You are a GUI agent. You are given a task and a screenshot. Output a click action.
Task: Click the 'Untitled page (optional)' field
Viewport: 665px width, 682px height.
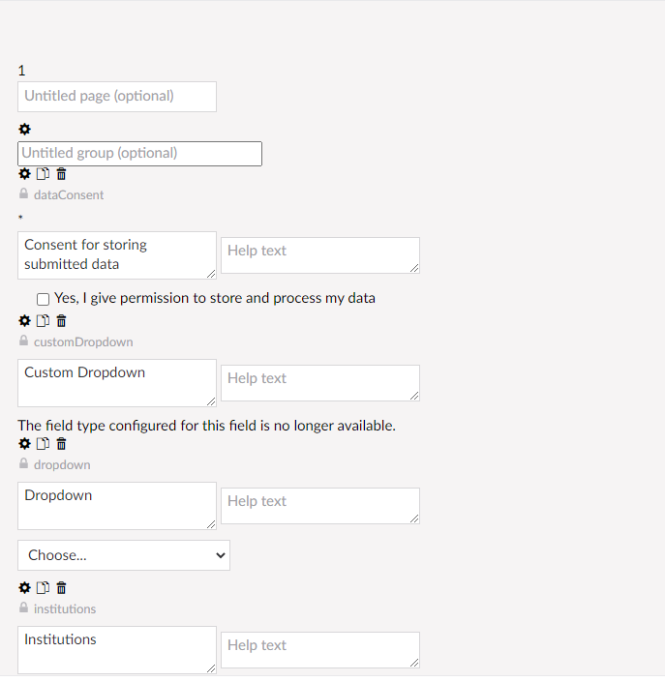pyautogui.click(x=117, y=97)
